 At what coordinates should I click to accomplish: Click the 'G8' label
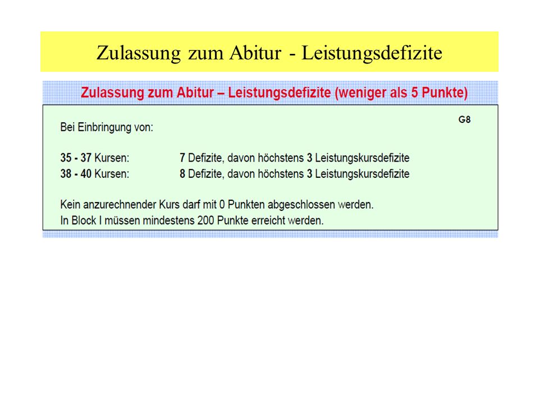tap(464, 120)
